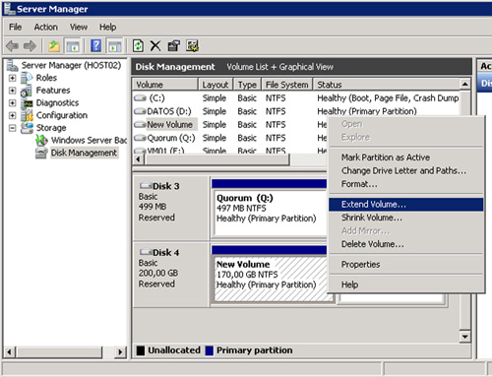The width and height of the screenshot is (492, 377).
Task: Click the disk settings toolbar icon
Action: pos(192,46)
